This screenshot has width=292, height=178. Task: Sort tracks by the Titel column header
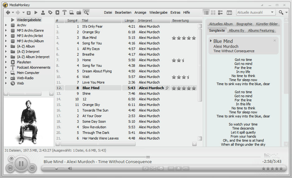(x=101, y=21)
